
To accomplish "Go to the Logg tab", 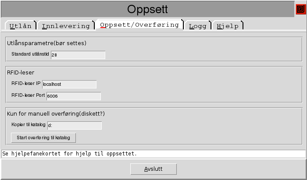I will 197,26.
